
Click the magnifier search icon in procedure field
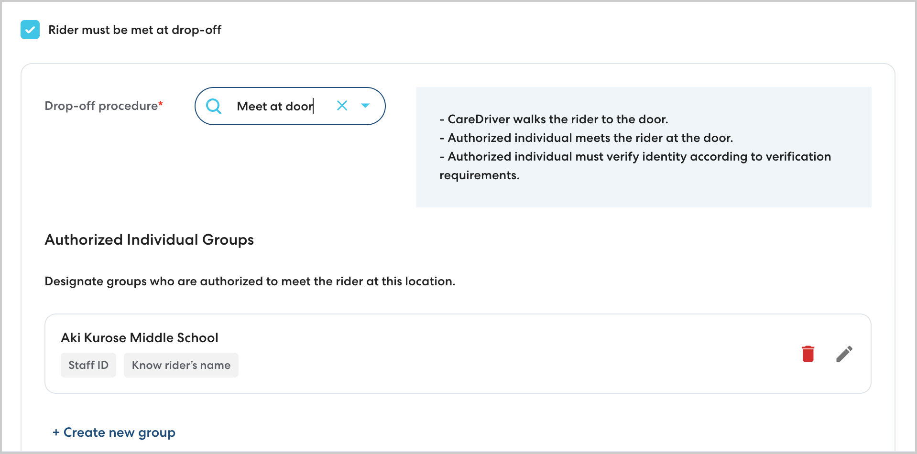click(214, 106)
